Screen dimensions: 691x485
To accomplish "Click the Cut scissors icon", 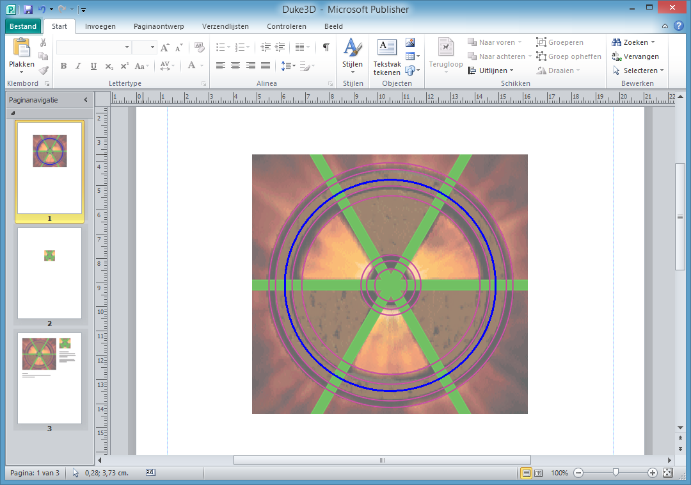I will [44, 42].
